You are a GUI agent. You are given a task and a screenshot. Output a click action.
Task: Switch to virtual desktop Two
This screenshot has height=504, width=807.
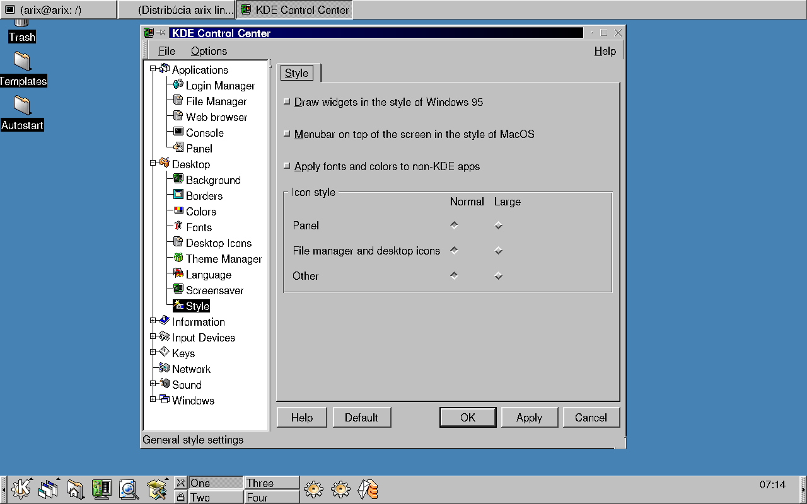click(216, 498)
